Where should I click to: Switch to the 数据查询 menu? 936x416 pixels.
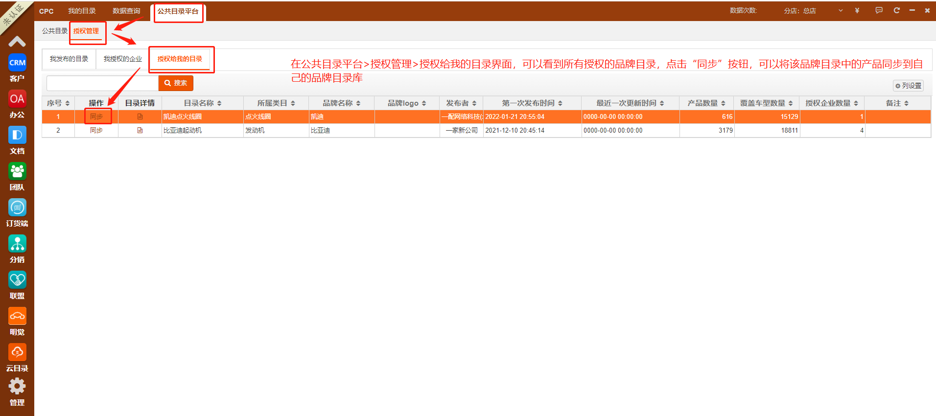click(x=126, y=11)
